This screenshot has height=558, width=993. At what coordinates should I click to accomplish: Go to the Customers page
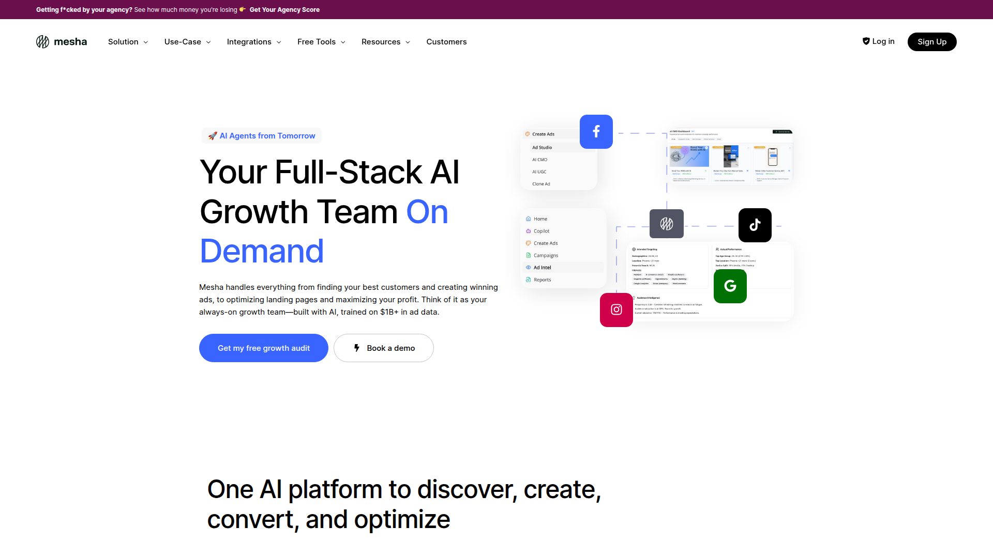446,42
